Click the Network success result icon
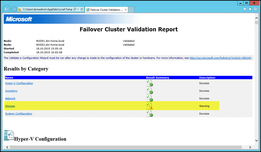 (150, 98)
